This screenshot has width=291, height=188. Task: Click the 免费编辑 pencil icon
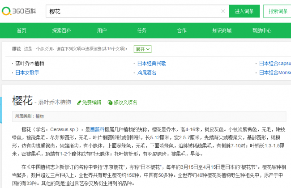(x=80, y=103)
